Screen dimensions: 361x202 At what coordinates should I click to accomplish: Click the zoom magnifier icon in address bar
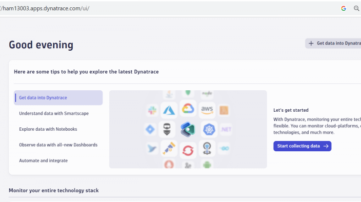click(x=357, y=8)
